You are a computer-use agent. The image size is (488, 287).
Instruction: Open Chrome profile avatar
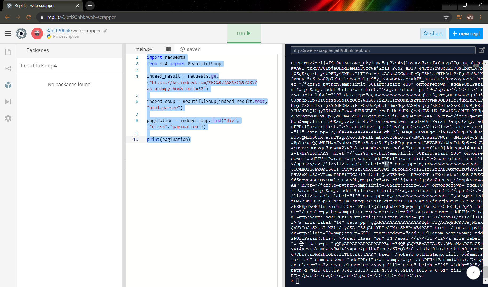click(x=470, y=17)
